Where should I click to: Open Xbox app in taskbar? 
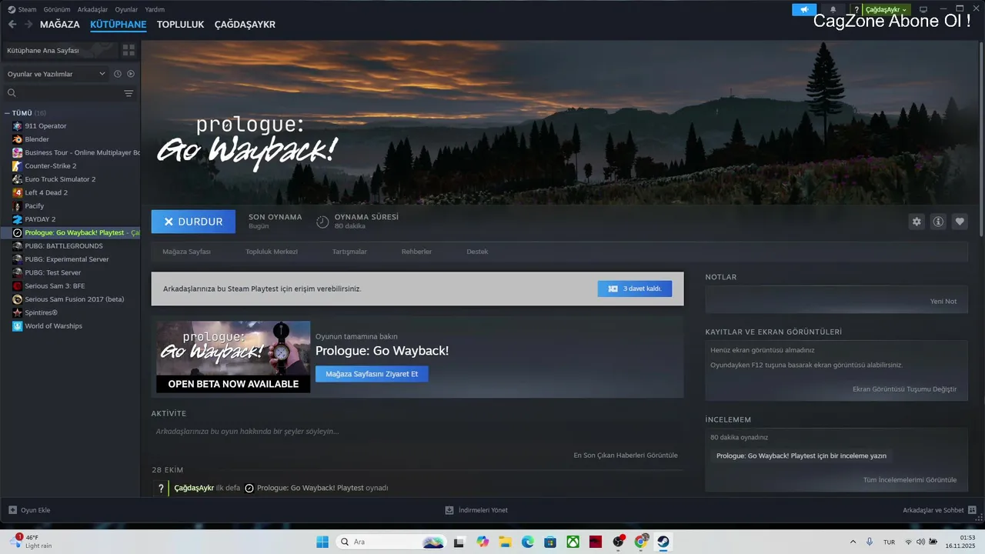coord(573,542)
